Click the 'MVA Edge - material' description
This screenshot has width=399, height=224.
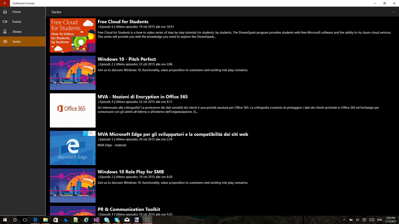click(112, 145)
